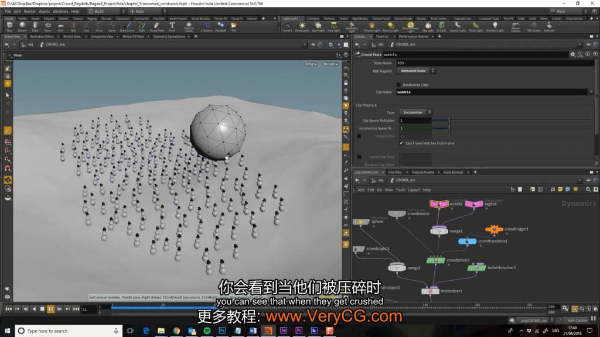
Task: Enable the Variance (%) checkbox
Action: [359, 136]
